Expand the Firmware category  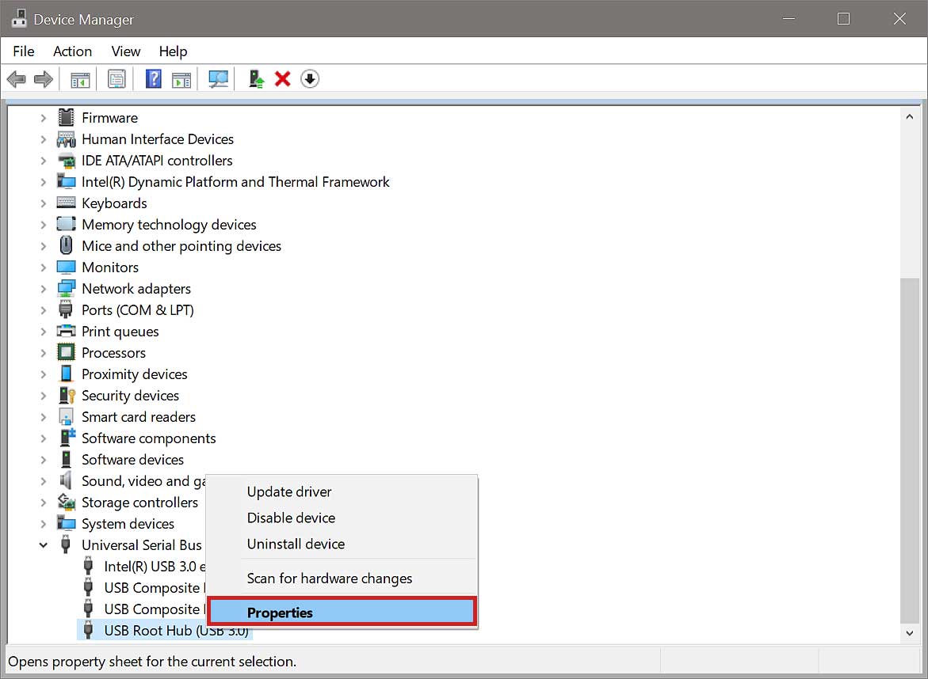(44, 118)
